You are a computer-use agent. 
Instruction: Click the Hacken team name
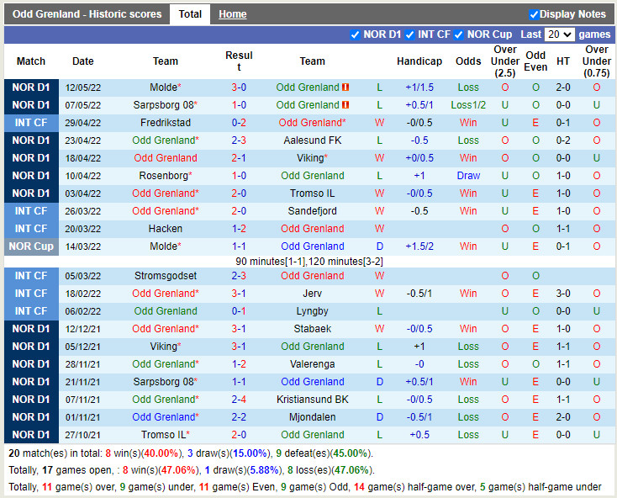tap(165, 229)
